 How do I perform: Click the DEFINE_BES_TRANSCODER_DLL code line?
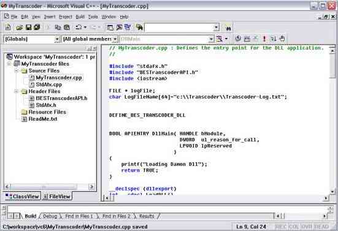tap(147, 115)
